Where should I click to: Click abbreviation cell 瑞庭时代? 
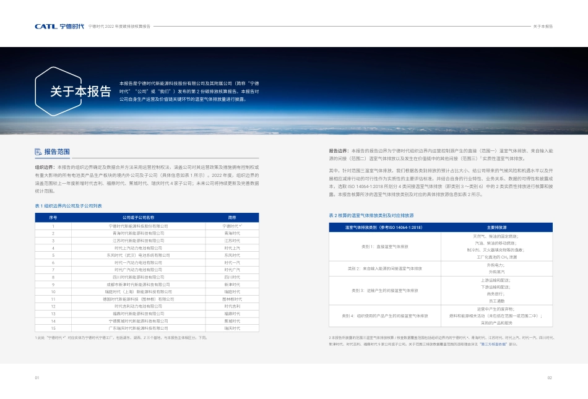pyautogui.click(x=232, y=292)
